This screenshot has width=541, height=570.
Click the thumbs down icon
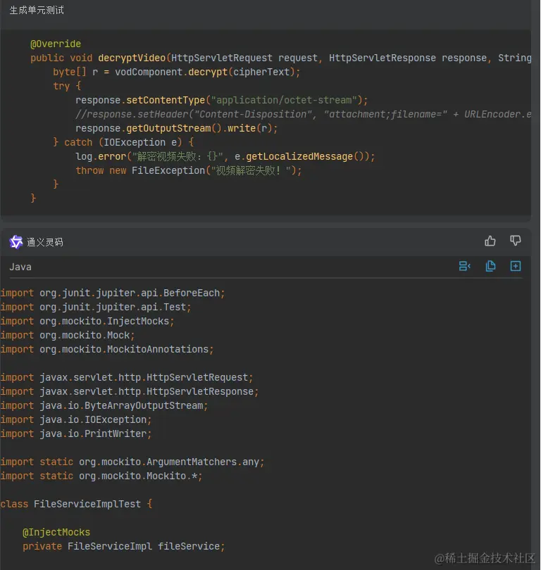[515, 241]
